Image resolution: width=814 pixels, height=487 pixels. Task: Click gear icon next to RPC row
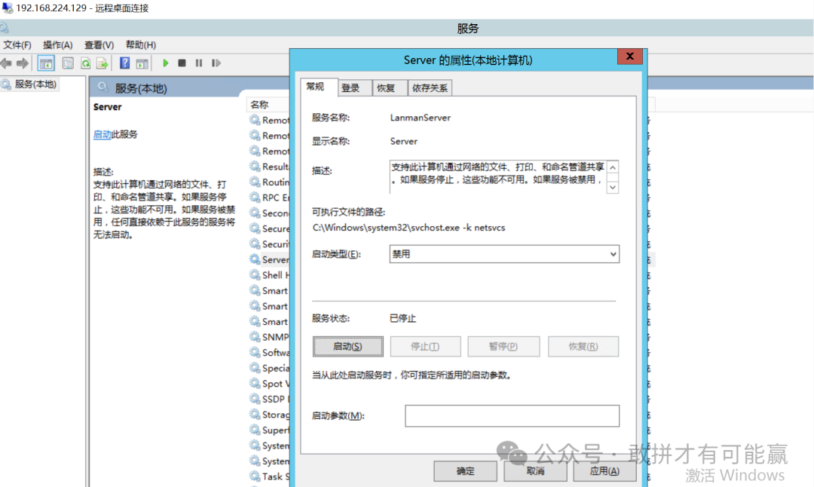click(x=255, y=198)
